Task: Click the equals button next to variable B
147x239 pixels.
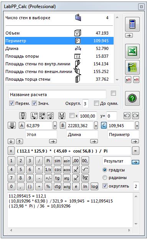Action: coord(96,126)
